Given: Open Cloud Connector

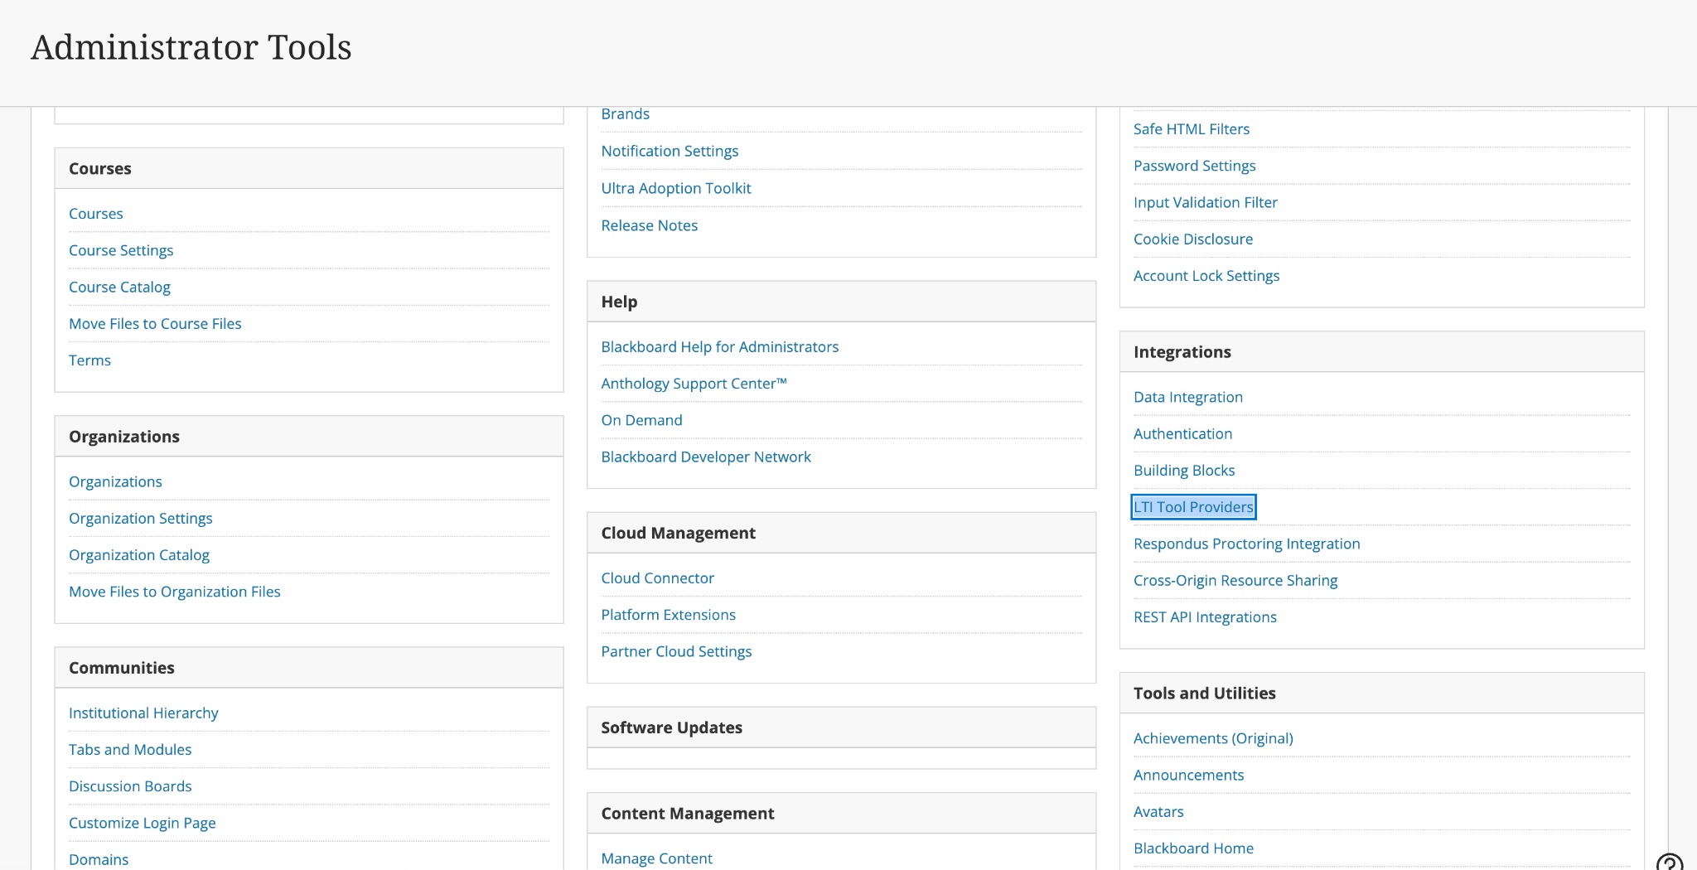Looking at the screenshot, I should 658,578.
